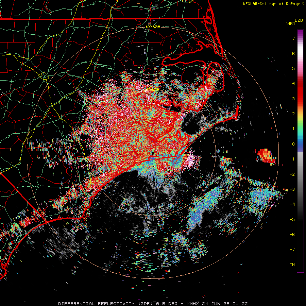Viewport: 306px width, 306px height.
Task: Click the KMHX station identifier in the caption
Action: 193,304
